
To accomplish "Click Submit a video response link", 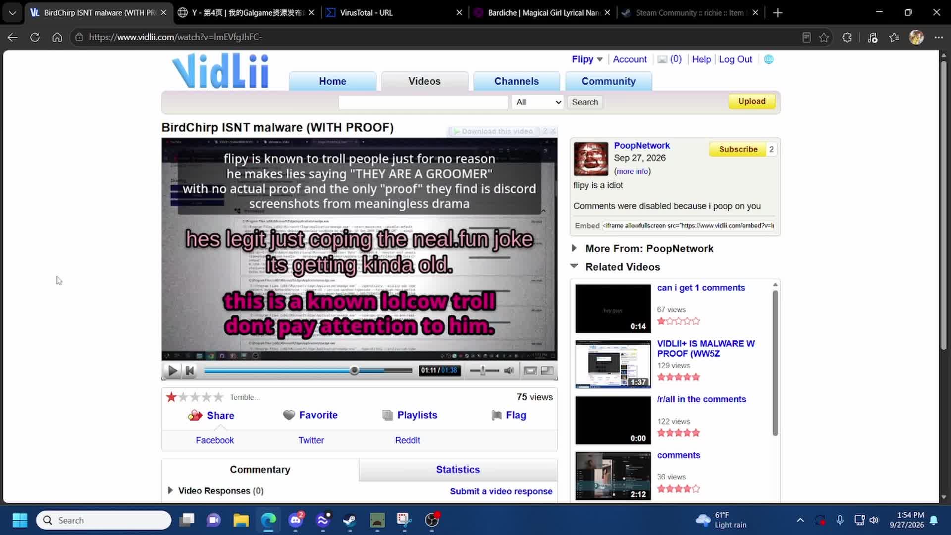I will [501, 491].
